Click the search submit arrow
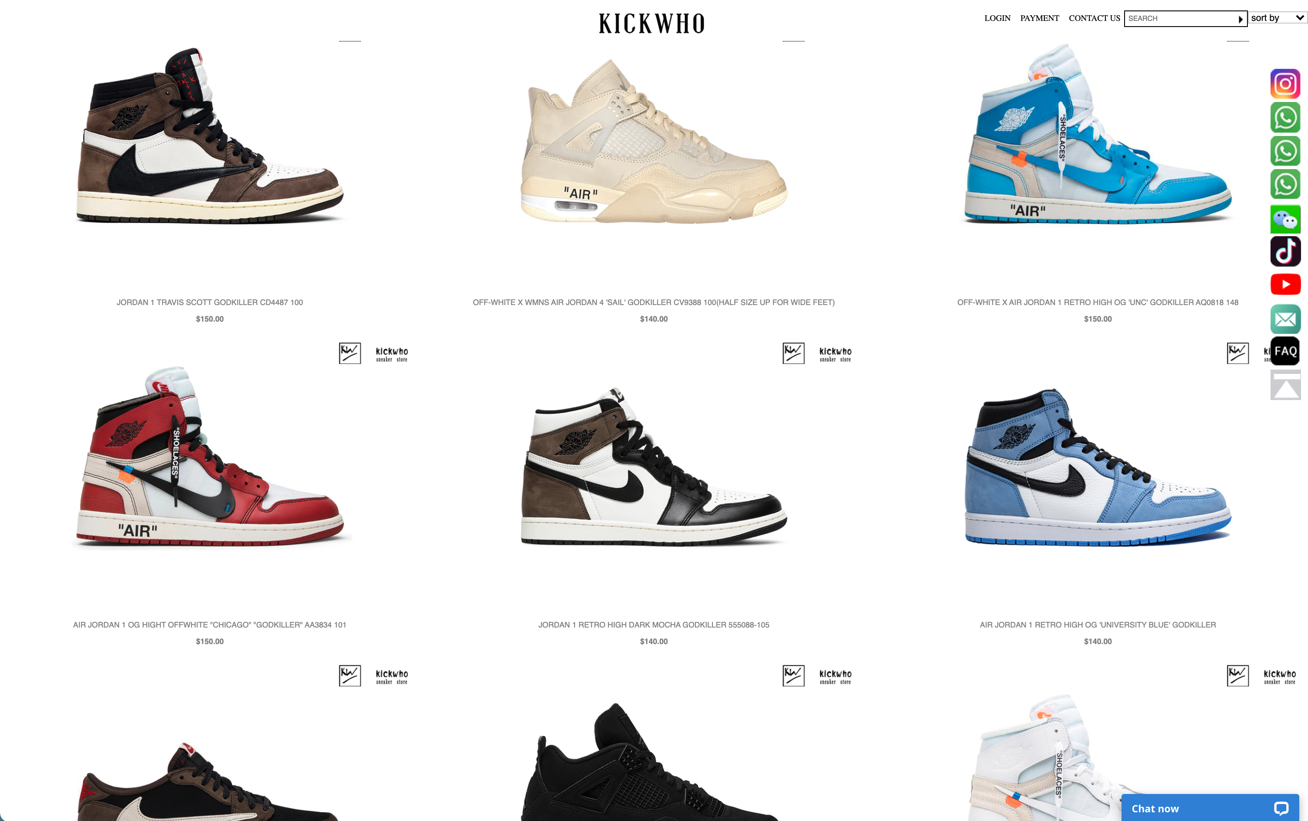1308x821 pixels. tap(1240, 19)
